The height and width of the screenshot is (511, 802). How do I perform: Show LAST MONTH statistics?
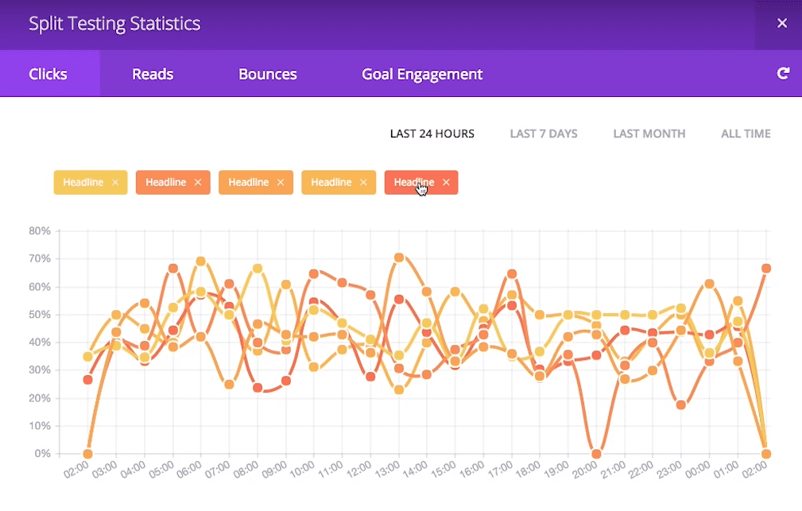coord(649,134)
